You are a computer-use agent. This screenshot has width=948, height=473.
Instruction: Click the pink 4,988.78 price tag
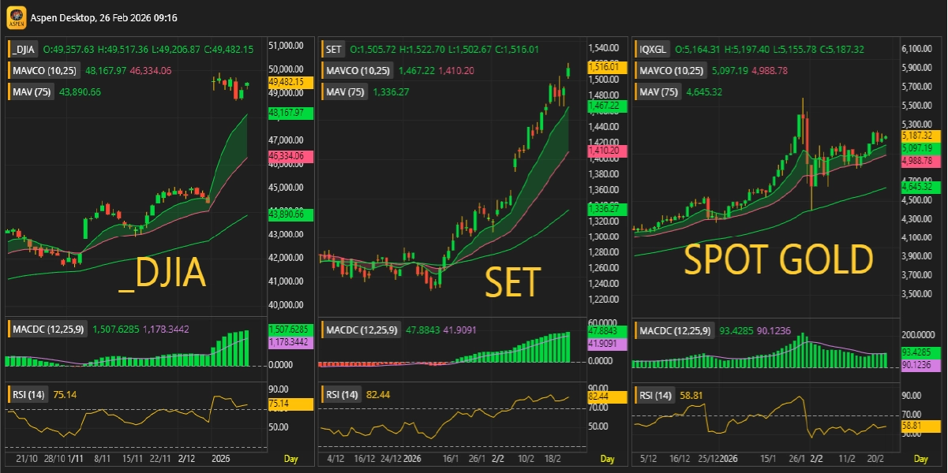click(916, 160)
